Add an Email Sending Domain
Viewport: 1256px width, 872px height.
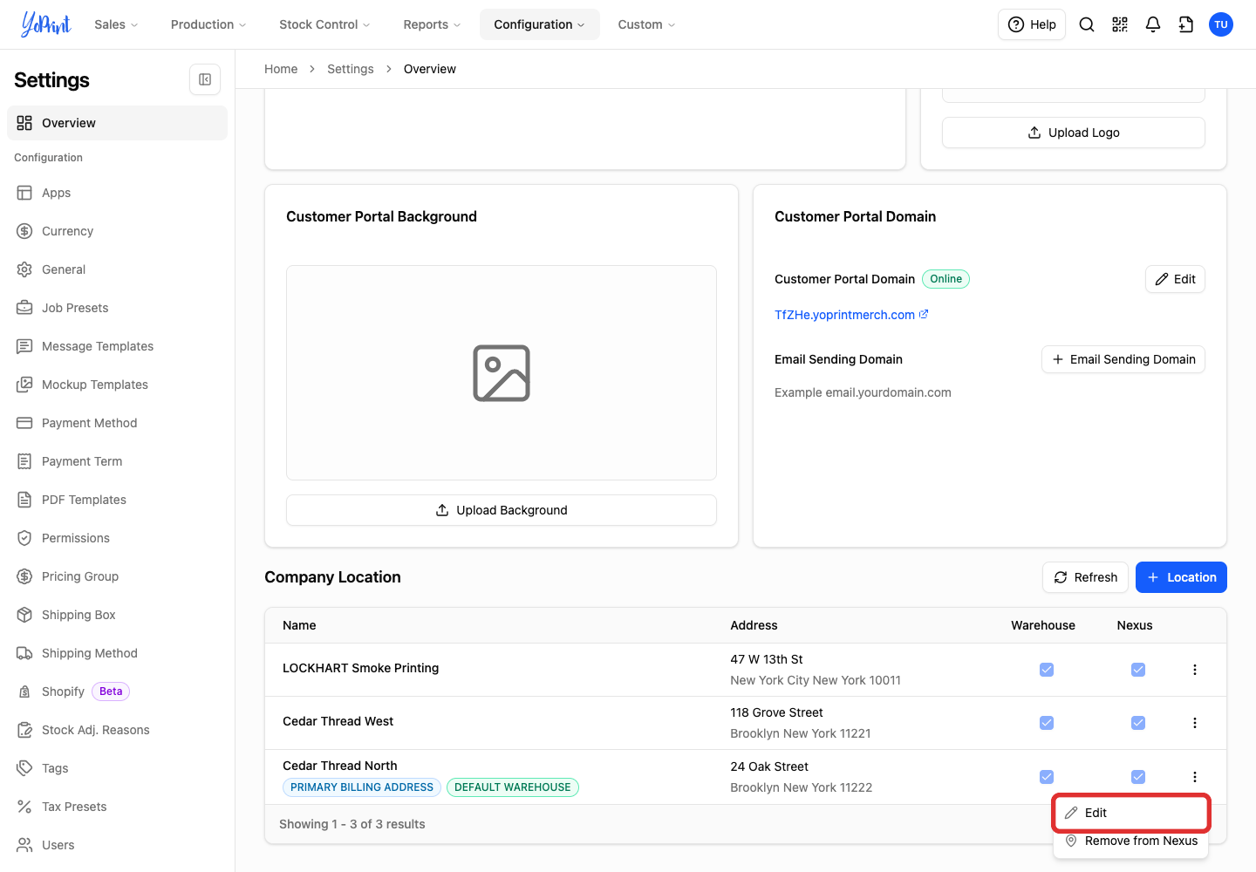coord(1123,359)
